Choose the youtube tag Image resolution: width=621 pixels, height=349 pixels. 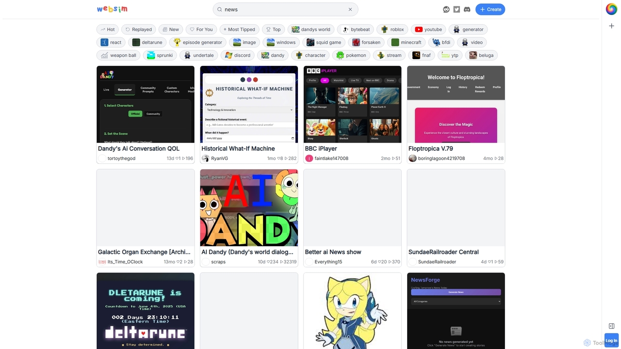[x=428, y=29]
